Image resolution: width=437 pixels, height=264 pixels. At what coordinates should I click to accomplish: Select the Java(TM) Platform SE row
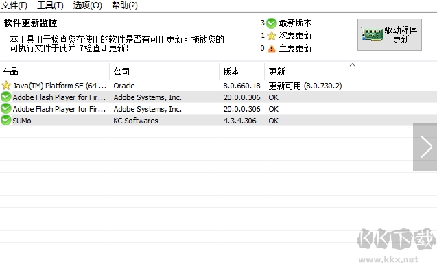coord(218,86)
